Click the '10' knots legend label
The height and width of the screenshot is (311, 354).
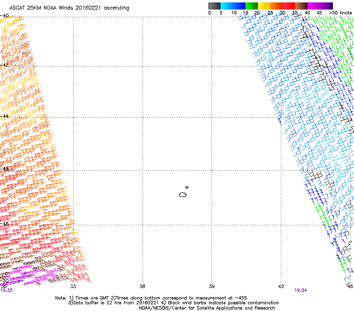234,13
